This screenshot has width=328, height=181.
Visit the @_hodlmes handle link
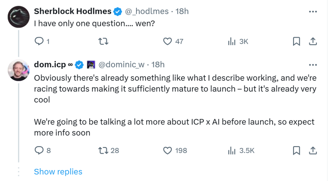click(146, 12)
